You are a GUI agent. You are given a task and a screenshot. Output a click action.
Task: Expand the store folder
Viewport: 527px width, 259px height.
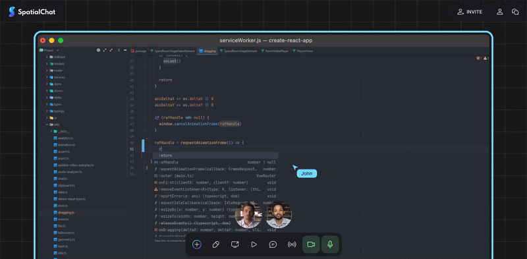pos(47,84)
